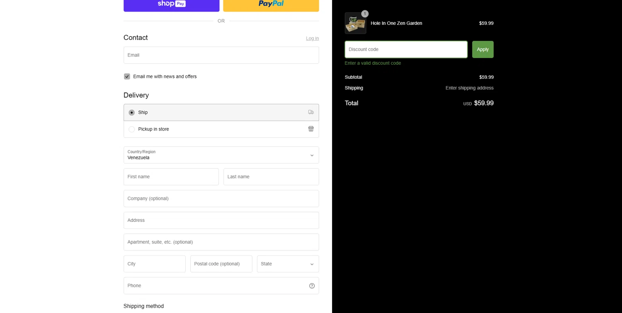Focus the Last name field

271,177
